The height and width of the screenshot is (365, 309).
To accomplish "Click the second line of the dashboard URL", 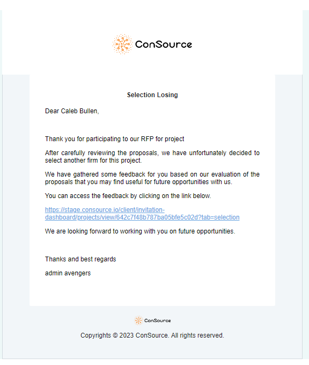I will [x=142, y=217].
